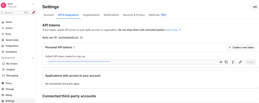Image resolution: width=259 pixels, height=103 pixels.
Task: Regenerate the default API token
Action: [x=233, y=62]
